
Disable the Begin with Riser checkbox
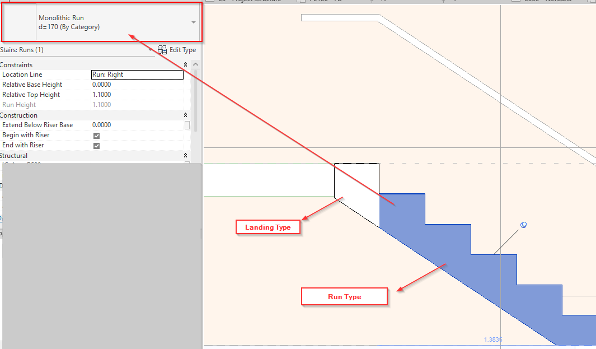[x=97, y=135]
